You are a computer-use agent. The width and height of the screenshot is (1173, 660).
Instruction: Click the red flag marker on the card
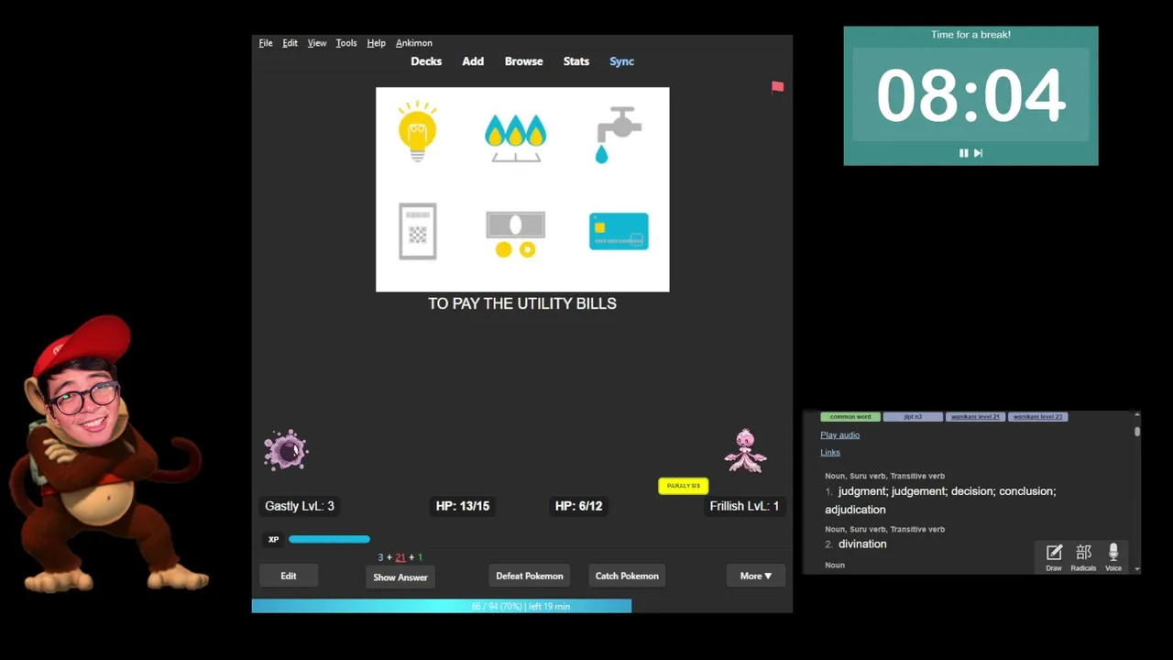point(777,87)
